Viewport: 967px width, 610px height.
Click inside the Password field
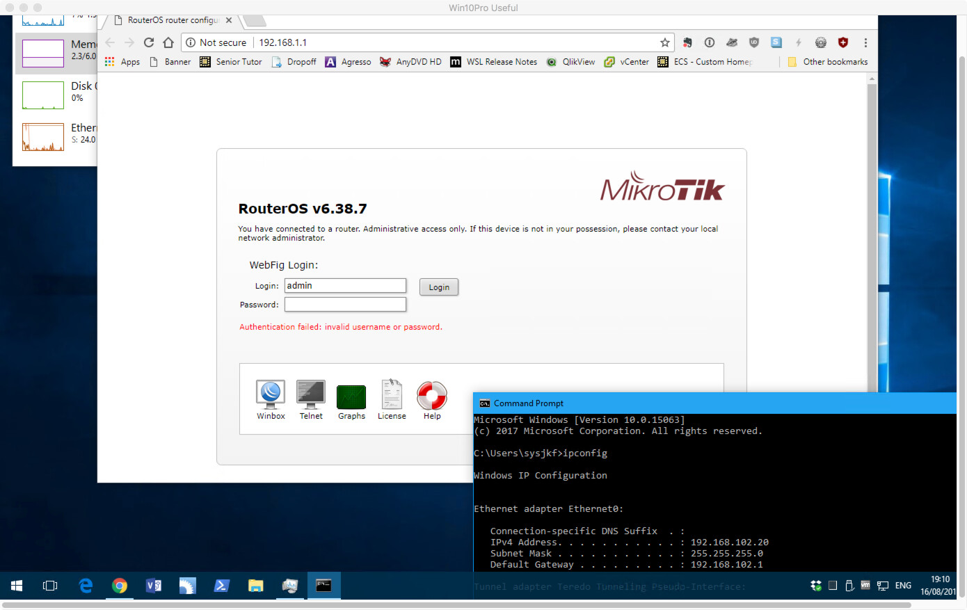345,304
